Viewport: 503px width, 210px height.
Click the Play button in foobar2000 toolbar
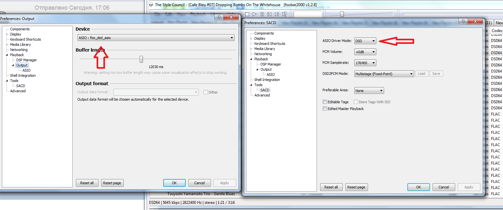coord(255,14)
